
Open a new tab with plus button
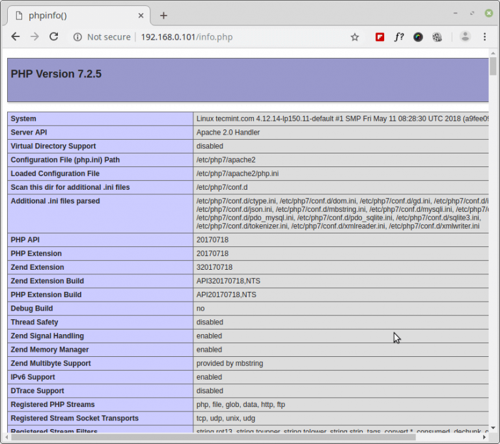(163, 16)
